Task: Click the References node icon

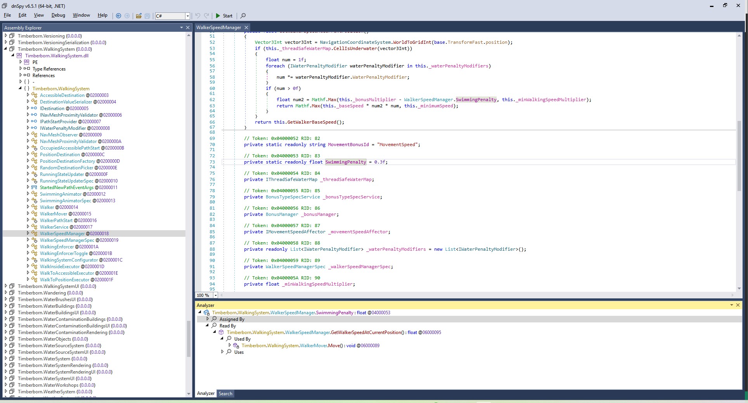Action: (27, 75)
